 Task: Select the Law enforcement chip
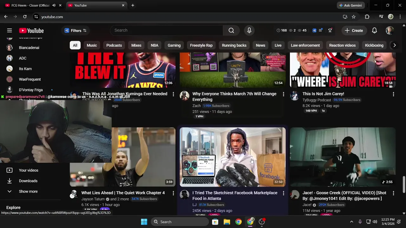pyautogui.click(x=305, y=45)
